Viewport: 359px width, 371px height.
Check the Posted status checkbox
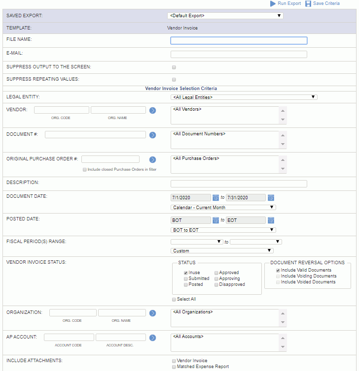(x=186, y=284)
